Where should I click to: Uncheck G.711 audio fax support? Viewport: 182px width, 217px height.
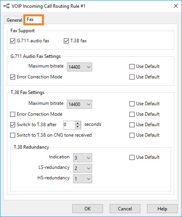12,41
